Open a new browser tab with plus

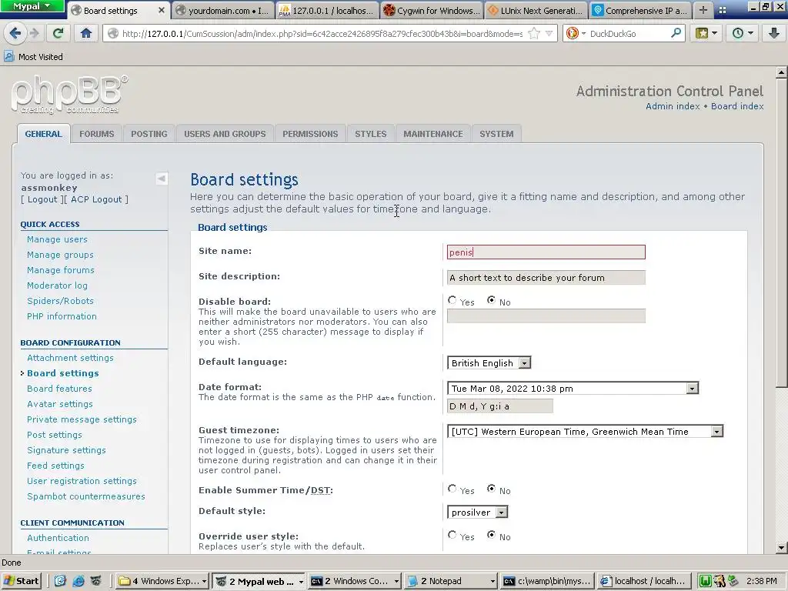tap(703, 10)
